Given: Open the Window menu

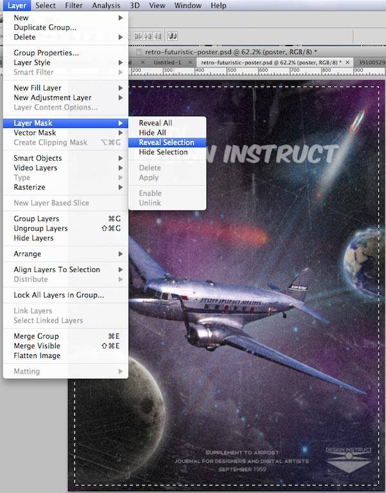Looking at the screenshot, I should [187, 6].
